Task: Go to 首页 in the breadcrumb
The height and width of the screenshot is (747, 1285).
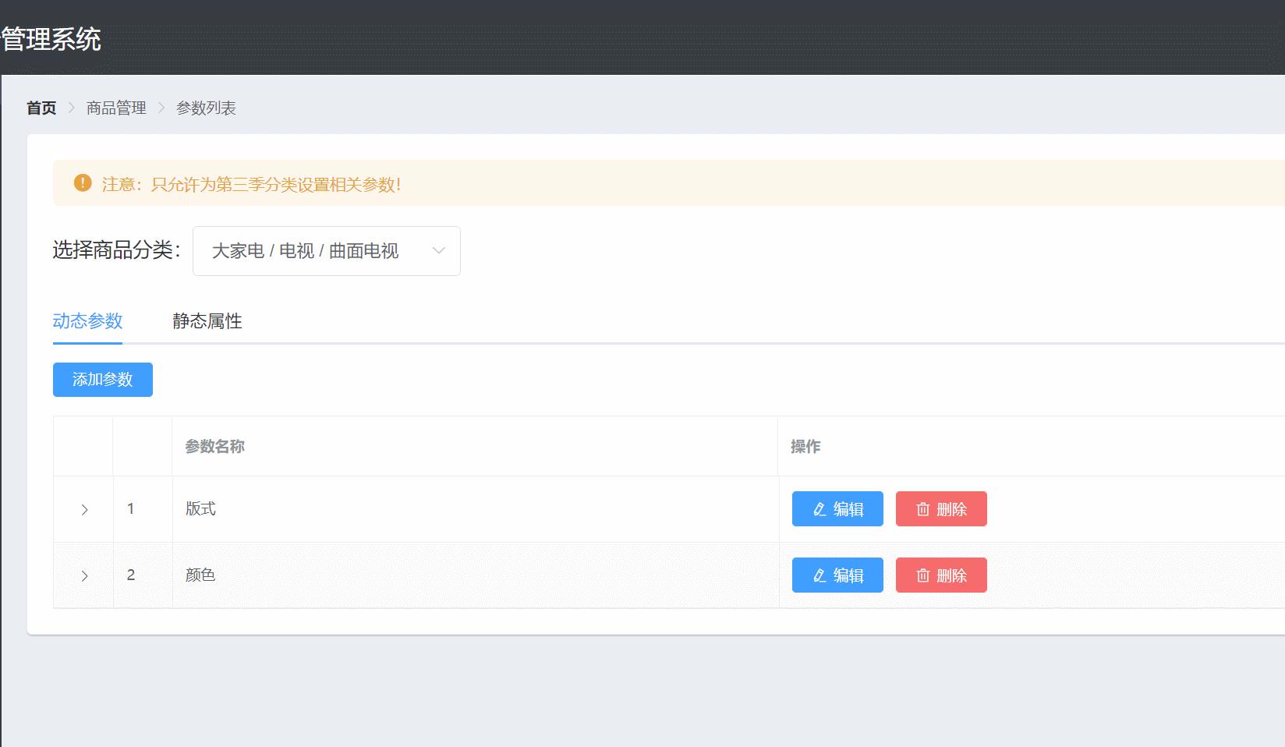Action: [41, 108]
